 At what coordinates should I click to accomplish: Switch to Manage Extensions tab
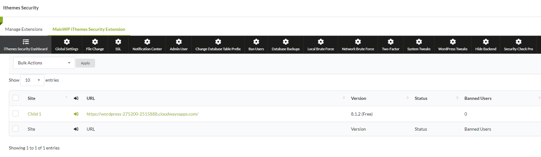pyautogui.click(x=24, y=29)
